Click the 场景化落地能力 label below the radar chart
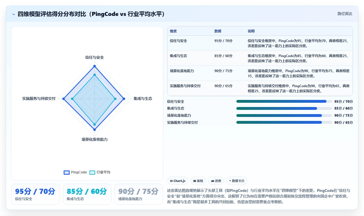Image resolution: width=364 pixels, height=216 pixels. click(95, 139)
